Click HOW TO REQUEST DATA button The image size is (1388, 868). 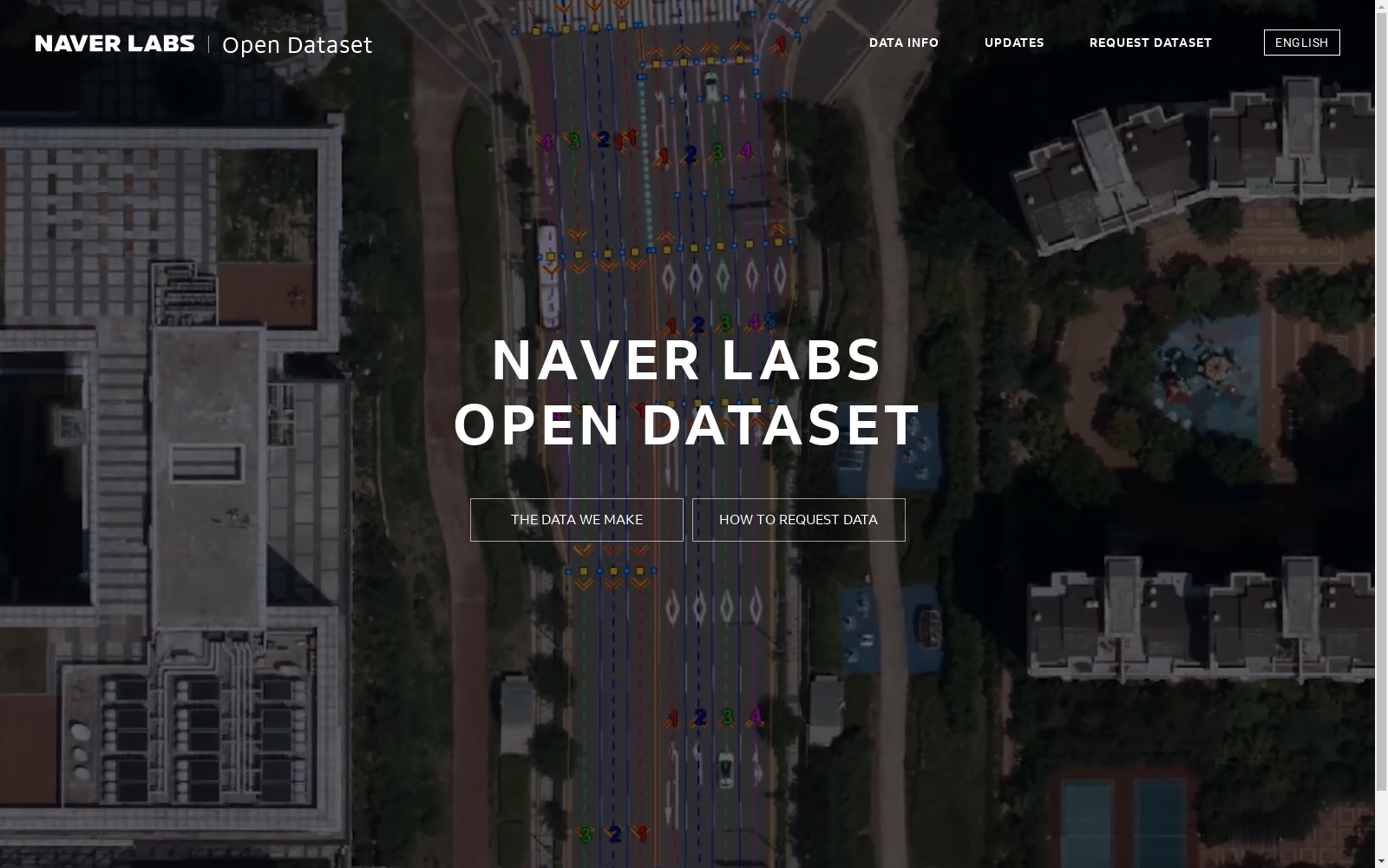click(x=799, y=520)
